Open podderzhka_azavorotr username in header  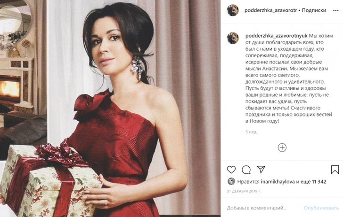tap(270, 10)
